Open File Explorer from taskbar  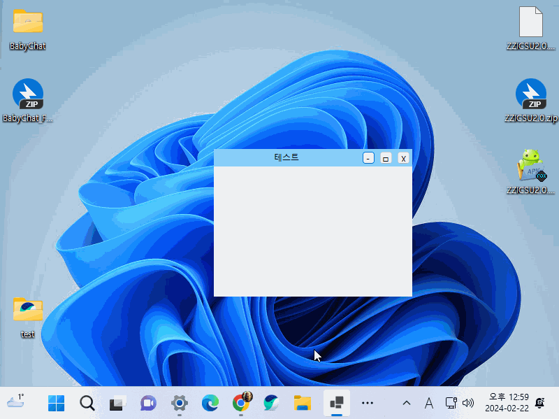click(303, 403)
